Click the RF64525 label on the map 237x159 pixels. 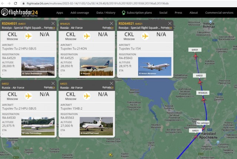[203, 93]
